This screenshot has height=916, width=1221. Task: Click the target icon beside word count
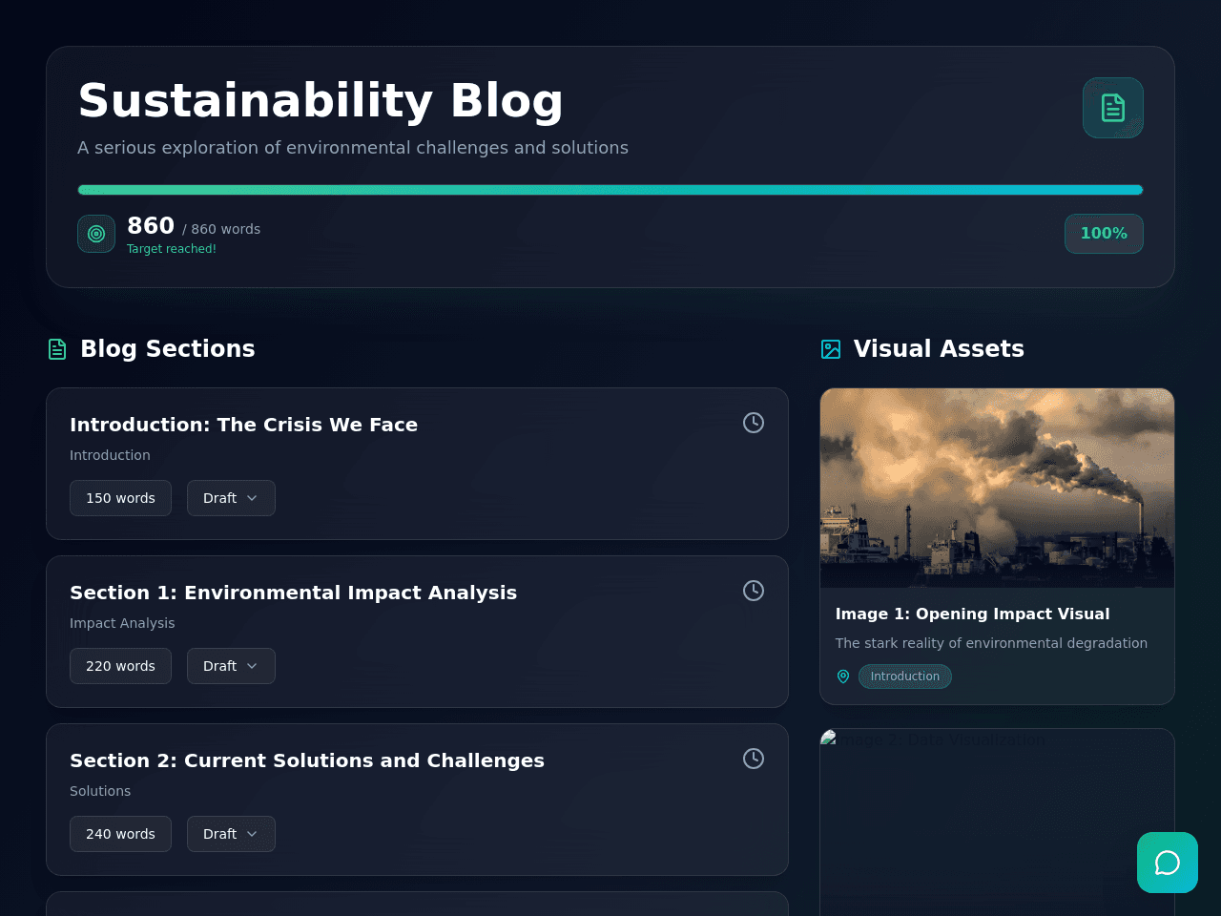coord(96,234)
